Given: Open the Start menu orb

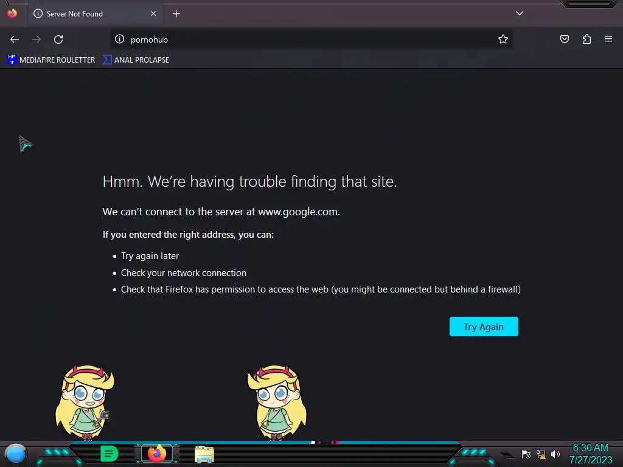Looking at the screenshot, I should [x=16, y=454].
